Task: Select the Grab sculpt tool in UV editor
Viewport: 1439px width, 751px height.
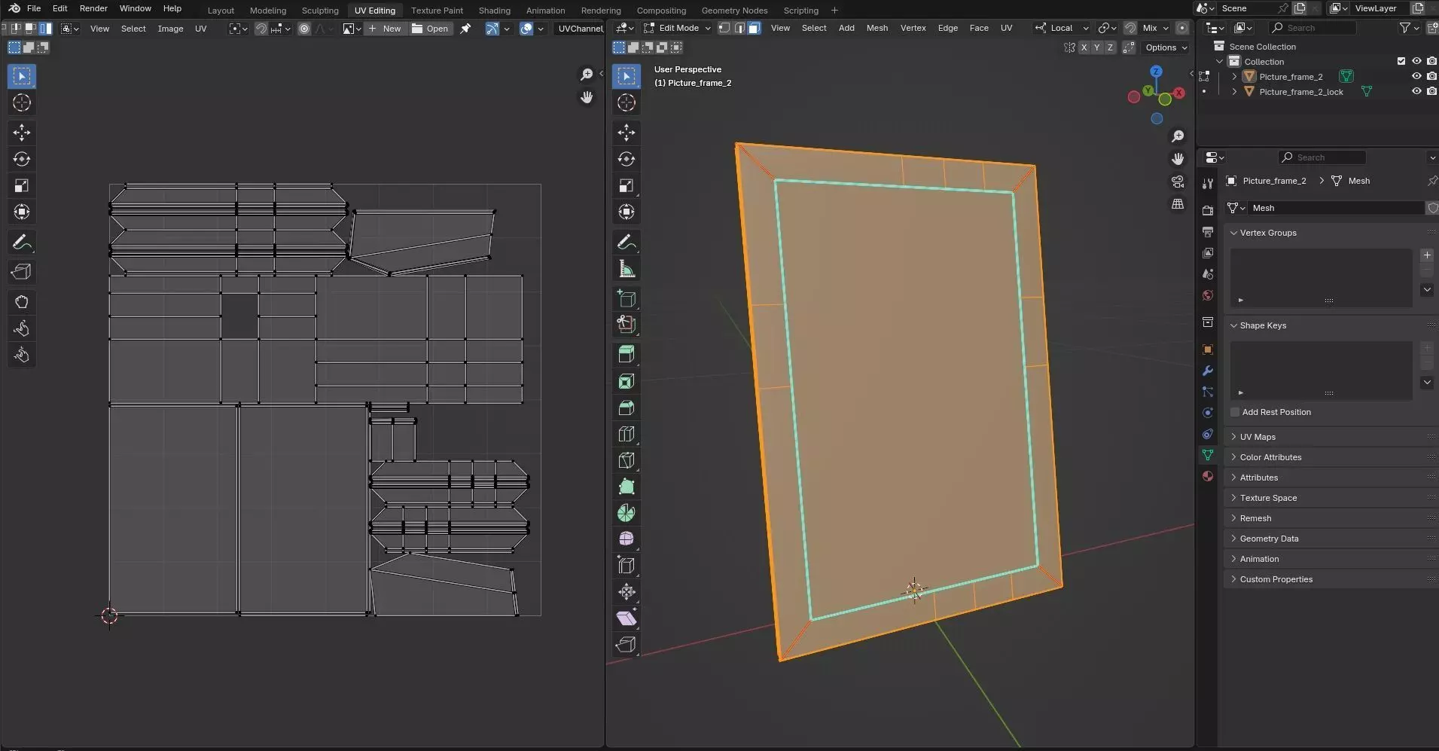Action: point(22,302)
